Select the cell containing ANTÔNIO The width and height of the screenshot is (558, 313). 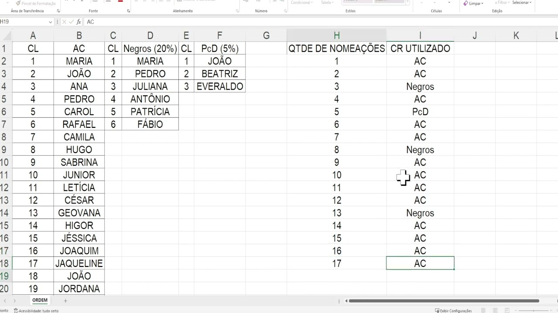pos(150,99)
